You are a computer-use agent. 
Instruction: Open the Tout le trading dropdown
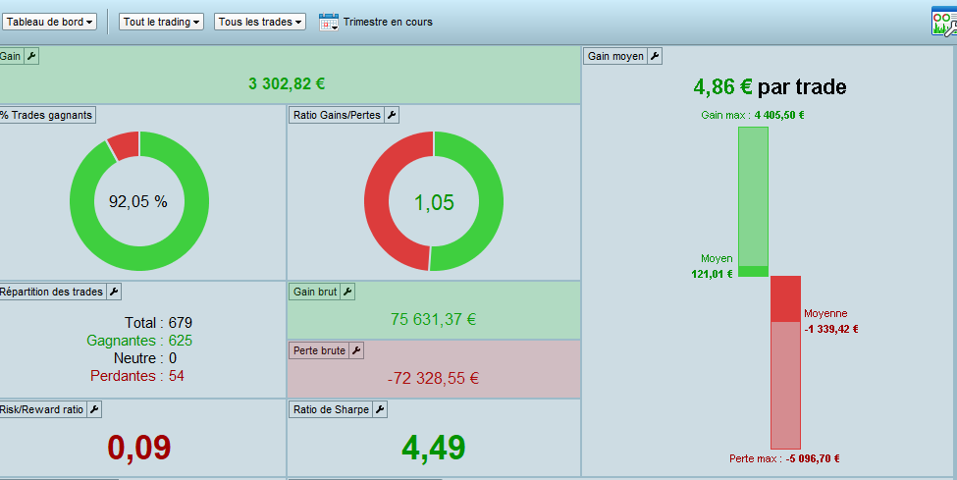[x=161, y=22]
